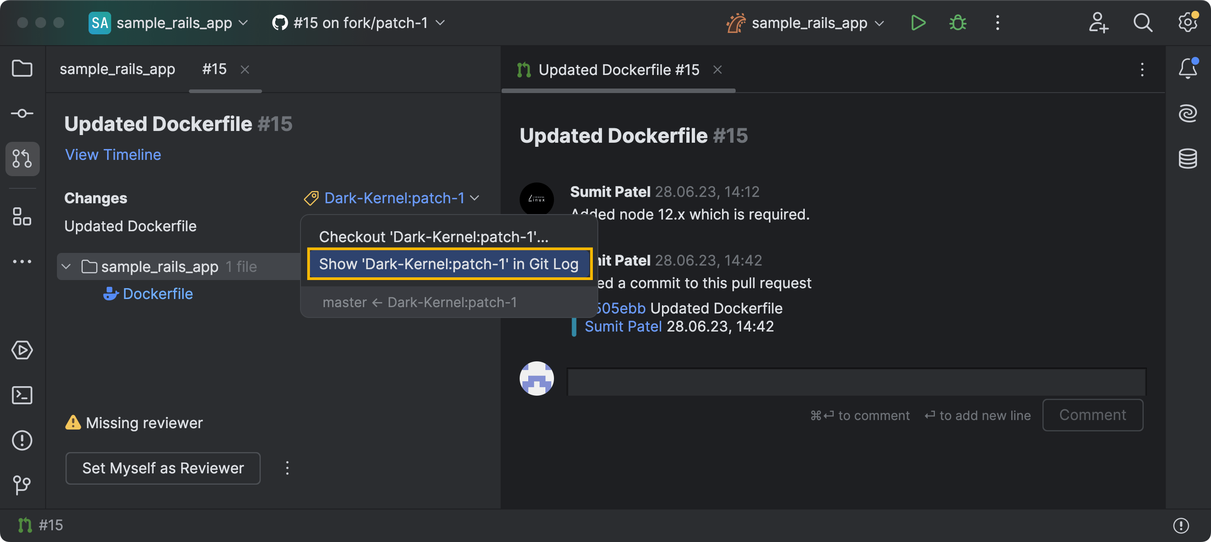Open the Problems tool window icon

(x=22, y=440)
